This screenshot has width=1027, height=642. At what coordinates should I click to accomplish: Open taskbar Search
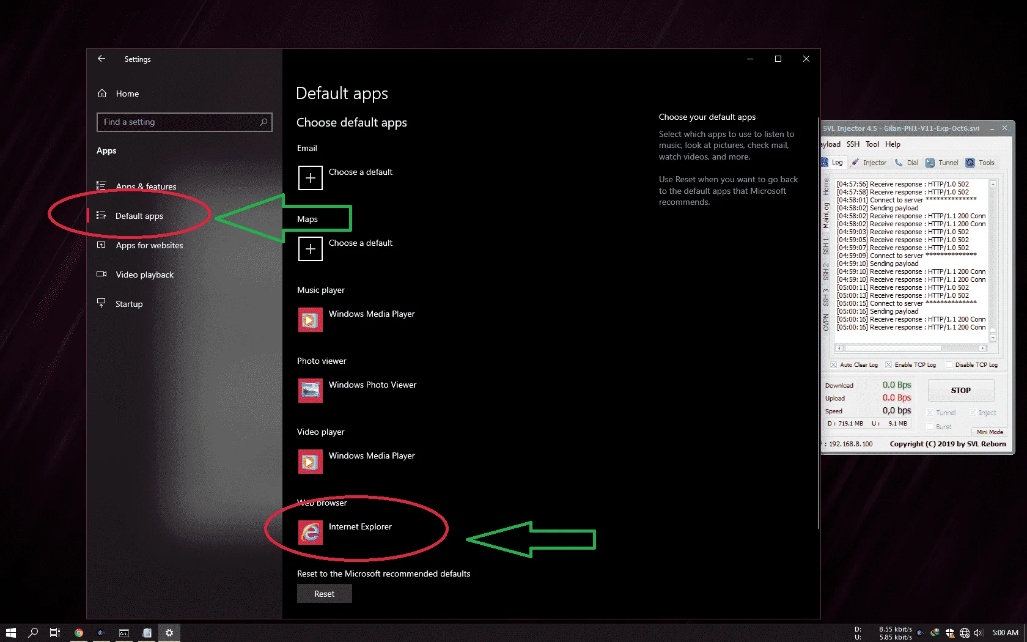[33, 633]
